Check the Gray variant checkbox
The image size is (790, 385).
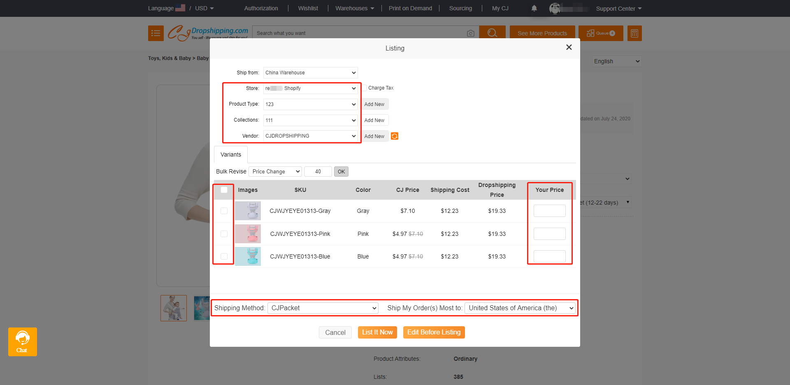(x=224, y=211)
